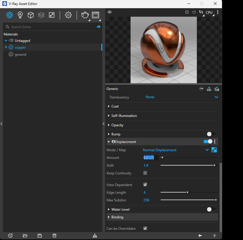The height and width of the screenshot is (240, 243).
Task: Open the Materials category
Action: [x=10, y=15]
